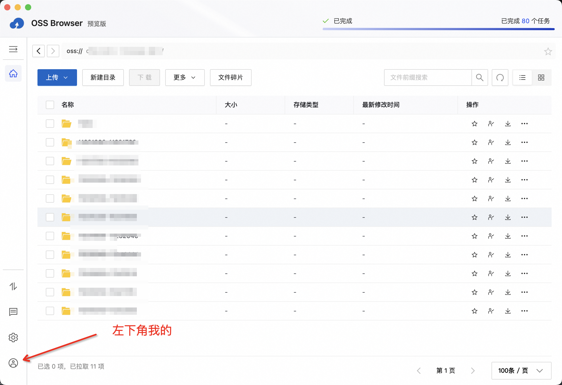Open the 更多 more dropdown
The image size is (562, 385).
tap(185, 78)
